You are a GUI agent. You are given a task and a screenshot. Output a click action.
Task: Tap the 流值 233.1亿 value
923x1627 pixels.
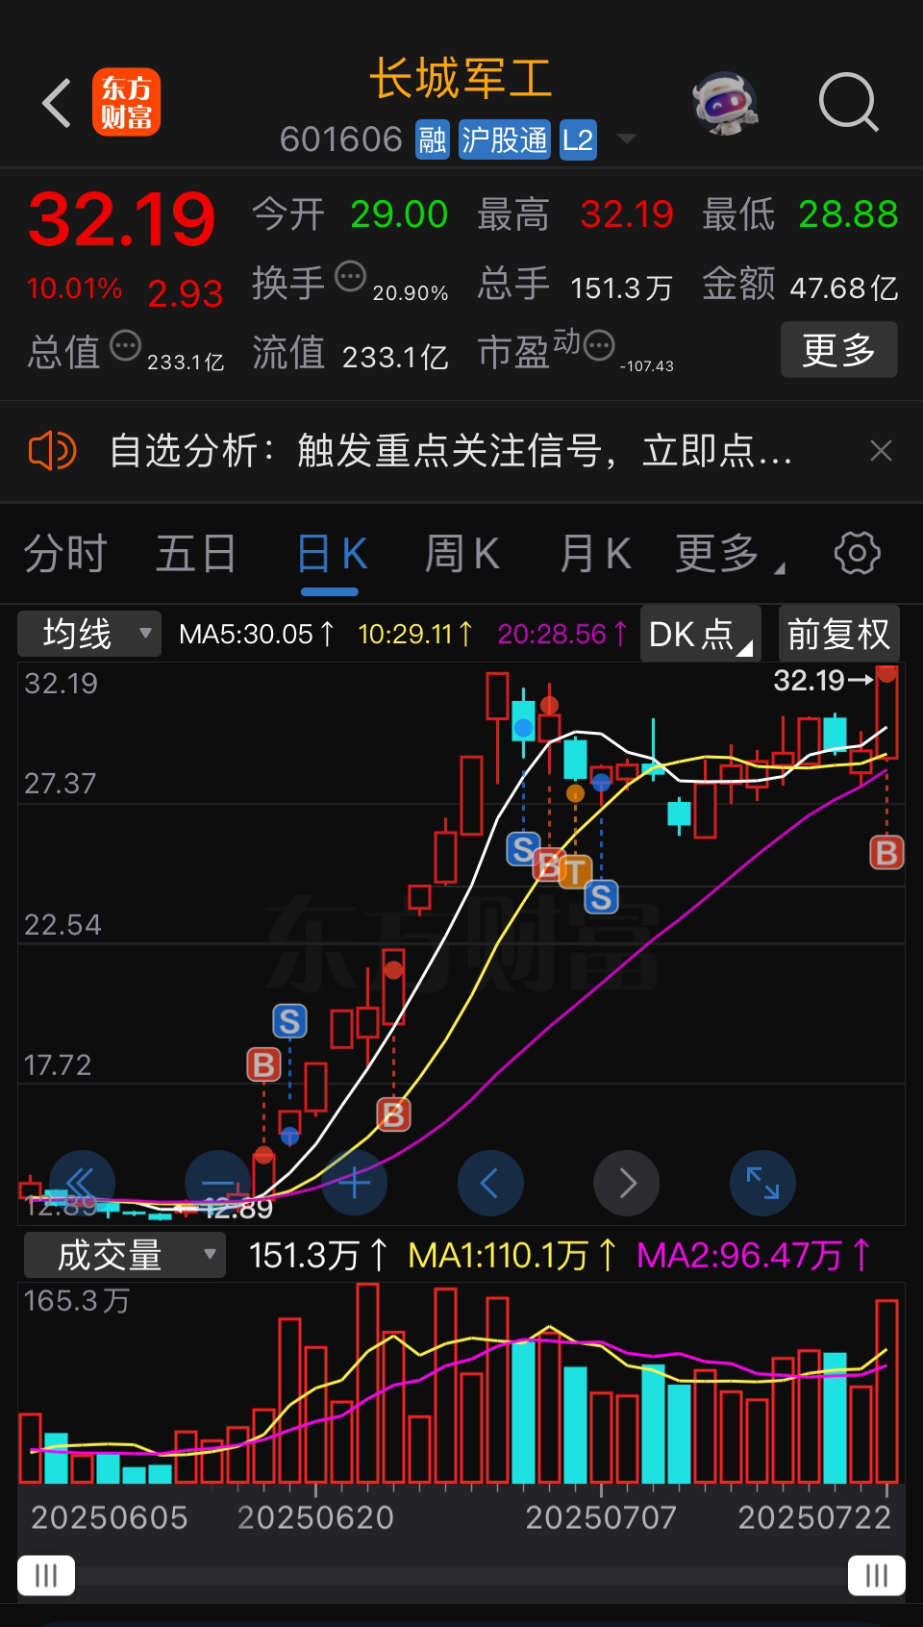point(395,357)
